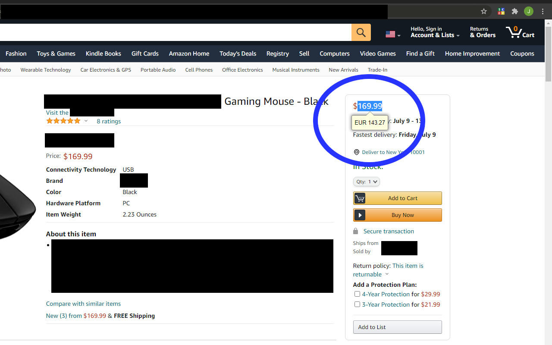The height and width of the screenshot is (345, 552).
Task: Check the 3-Year Protection checkbox
Action: coord(357,304)
